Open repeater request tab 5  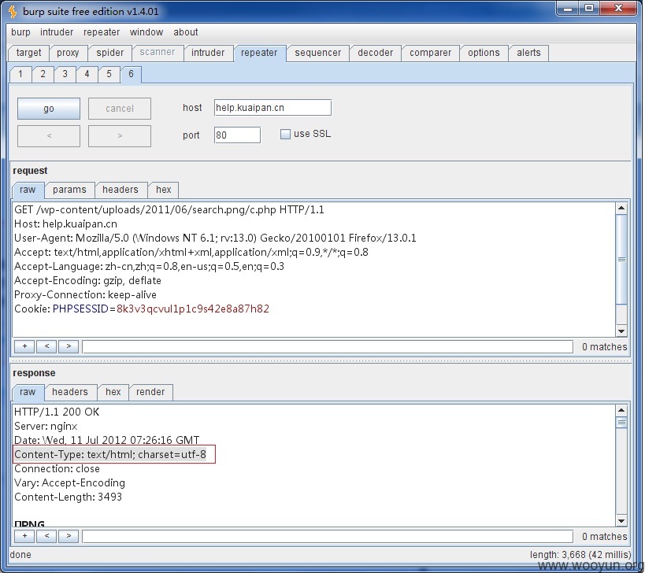pos(109,75)
